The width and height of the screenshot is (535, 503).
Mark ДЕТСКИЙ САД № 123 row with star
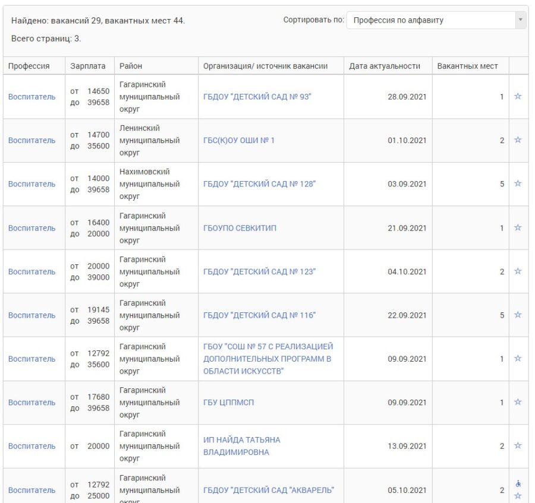tap(517, 271)
